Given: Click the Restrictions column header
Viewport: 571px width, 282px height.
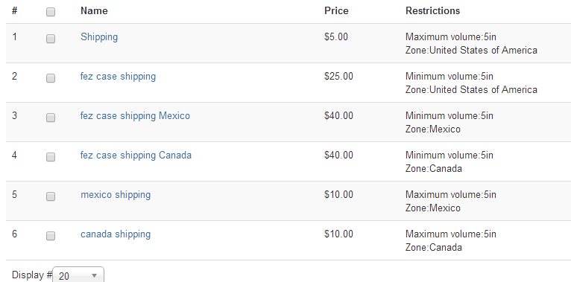Looking at the screenshot, I should tap(432, 11).
